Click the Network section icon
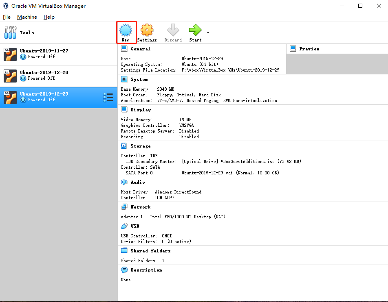Viewport: 388px width, 302px height. (124, 207)
